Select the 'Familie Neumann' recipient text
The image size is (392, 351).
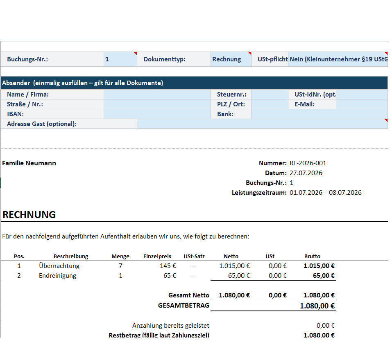pos(29,163)
